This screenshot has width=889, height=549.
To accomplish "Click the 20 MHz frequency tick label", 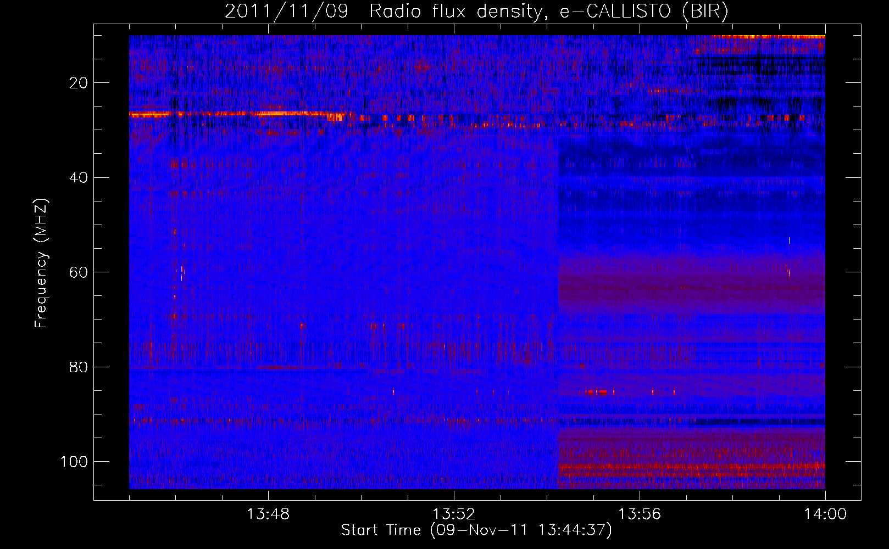I will click(x=79, y=83).
